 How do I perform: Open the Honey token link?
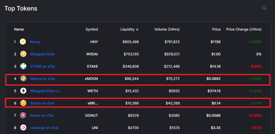[35, 42]
